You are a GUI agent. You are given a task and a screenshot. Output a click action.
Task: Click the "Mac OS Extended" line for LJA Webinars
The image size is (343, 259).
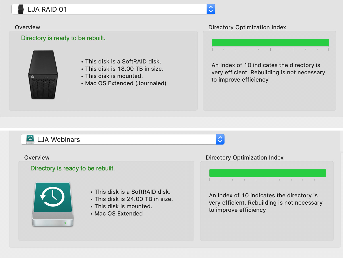(118, 214)
